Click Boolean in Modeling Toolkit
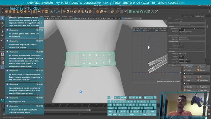Viewport: 211px width, 119px height. pos(202,70)
